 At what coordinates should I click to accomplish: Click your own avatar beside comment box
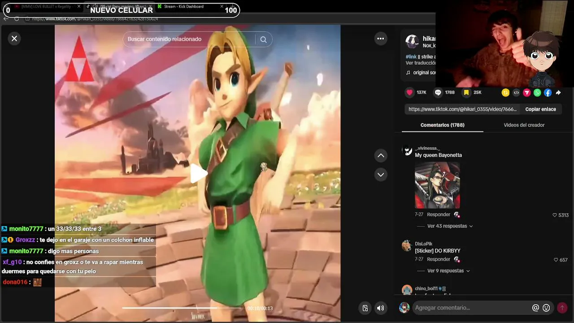click(404, 308)
